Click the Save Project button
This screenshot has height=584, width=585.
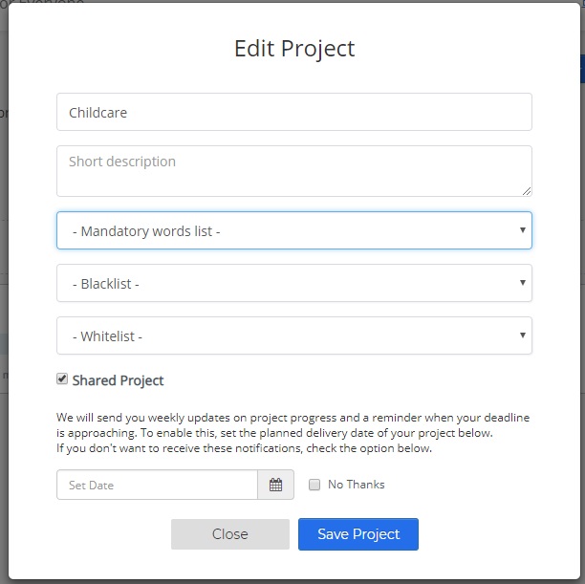358,534
